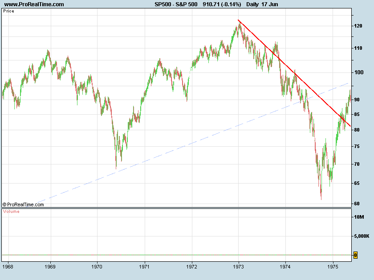Click the SP500 - S&P 500 title
This screenshot has width=374, height=280.
click(176, 4)
